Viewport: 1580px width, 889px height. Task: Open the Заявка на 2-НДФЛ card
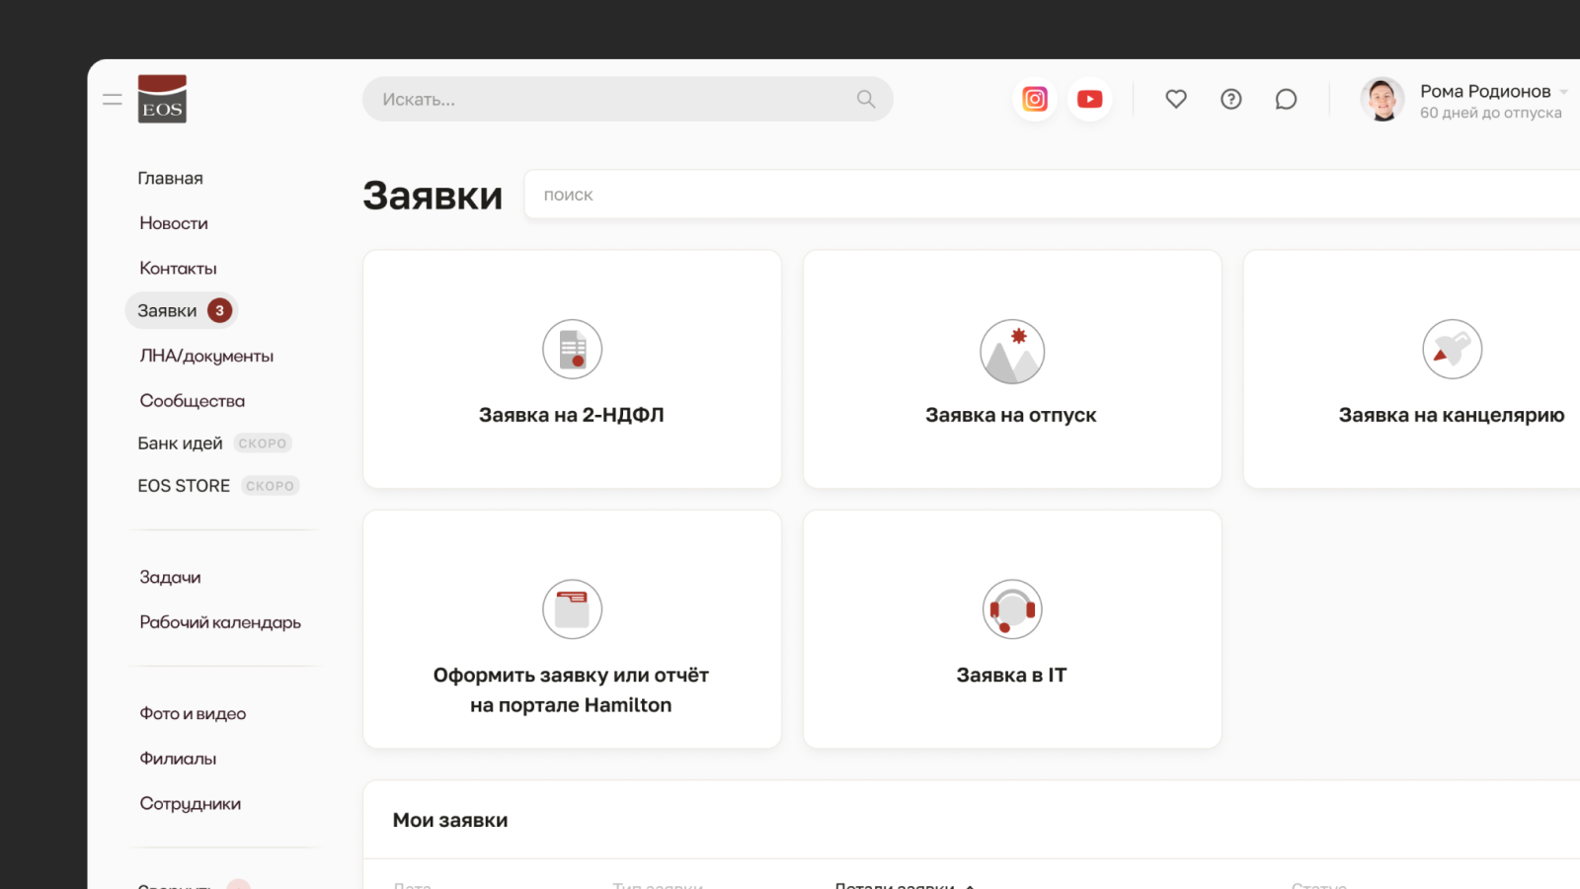pyautogui.click(x=572, y=368)
